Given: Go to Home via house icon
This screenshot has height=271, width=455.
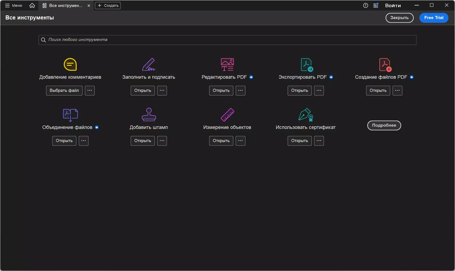Looking at the screenshot, I should tap(32, 5).
